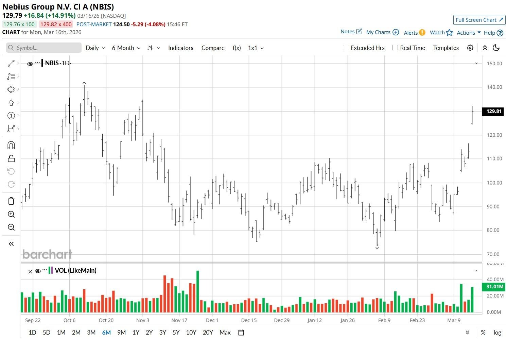Zoom in with the magnifier plus
The image size is (507, 339).
coord(11,214)
